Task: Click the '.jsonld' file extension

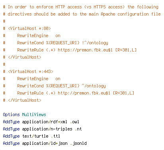Action: click(78, 143)
